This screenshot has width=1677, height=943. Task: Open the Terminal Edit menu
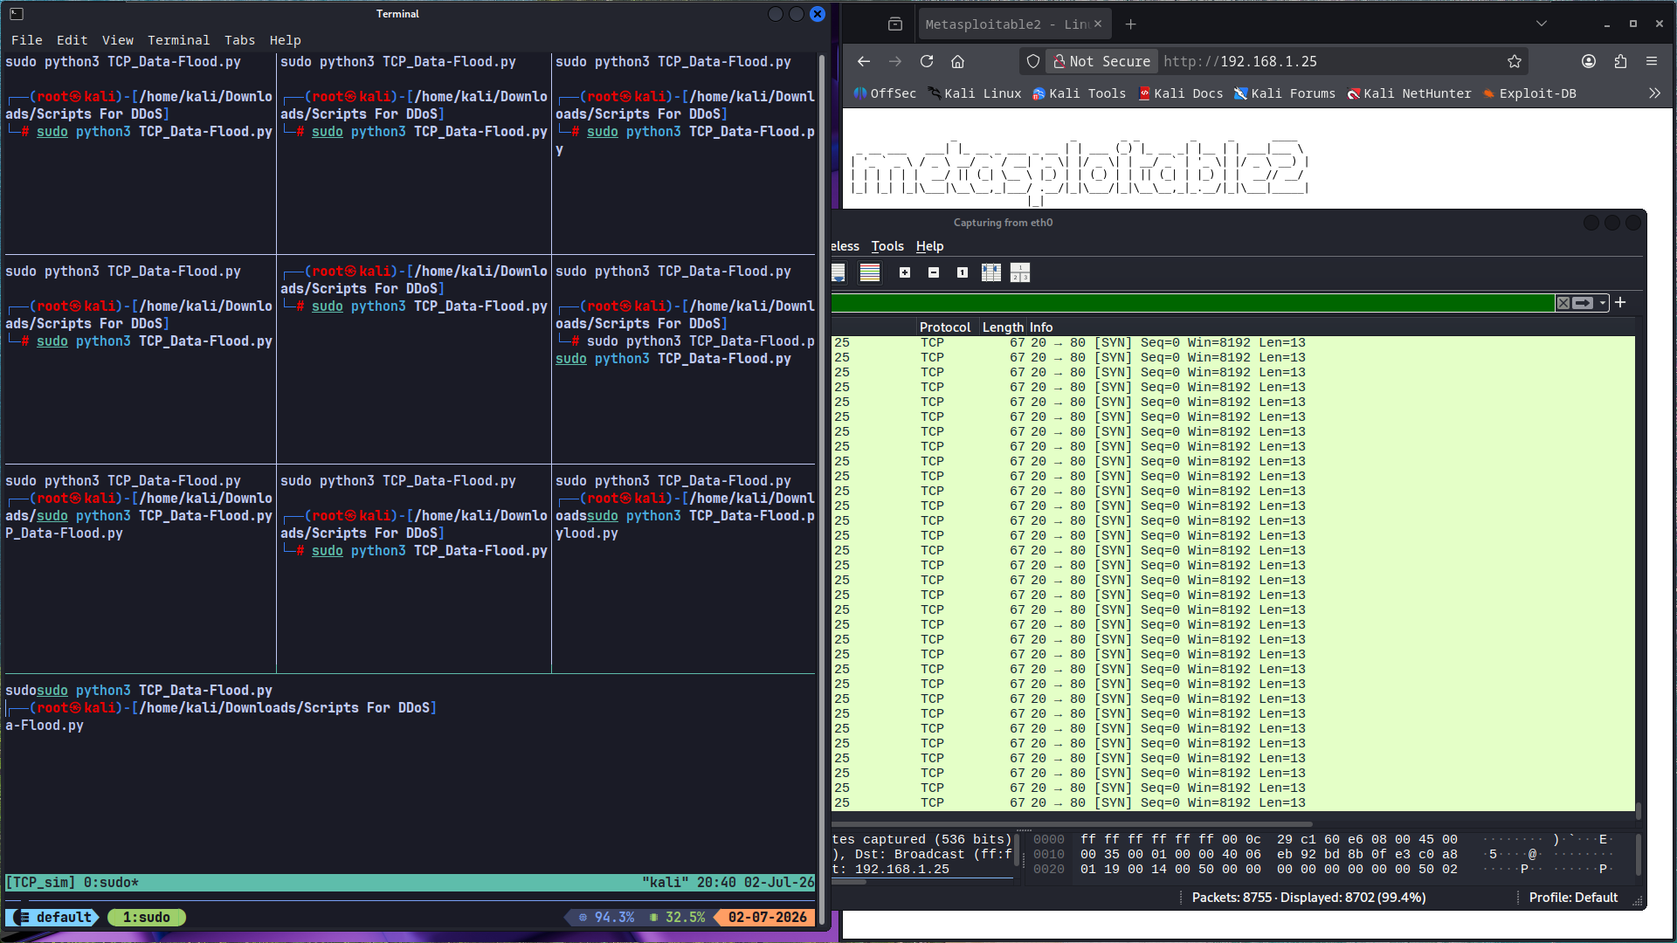(x=72, y=40)
